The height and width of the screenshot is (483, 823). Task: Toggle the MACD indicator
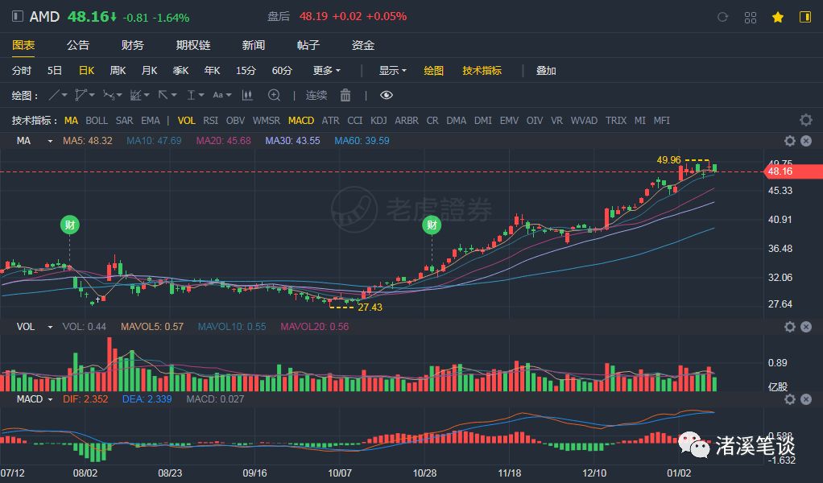click(301, 121)
